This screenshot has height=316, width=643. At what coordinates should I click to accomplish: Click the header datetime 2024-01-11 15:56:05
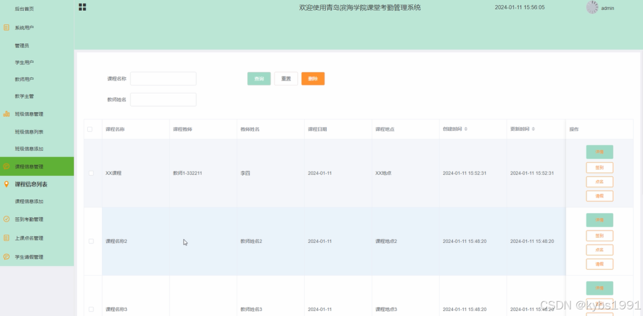click(520, 8)
